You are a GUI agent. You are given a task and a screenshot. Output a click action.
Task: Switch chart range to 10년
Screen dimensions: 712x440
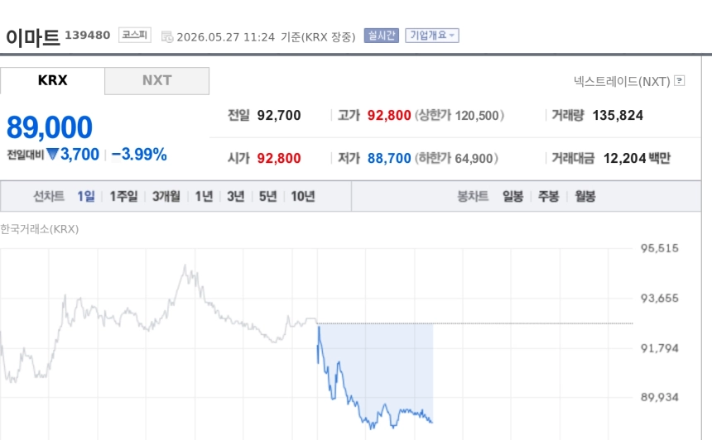[x=303, y=196]
